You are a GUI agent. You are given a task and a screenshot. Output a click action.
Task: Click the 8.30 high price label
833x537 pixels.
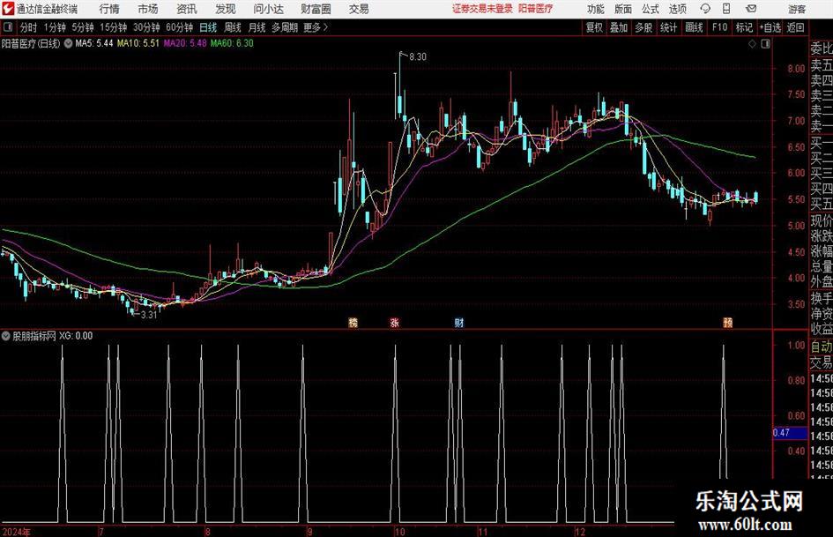[418, 57]
